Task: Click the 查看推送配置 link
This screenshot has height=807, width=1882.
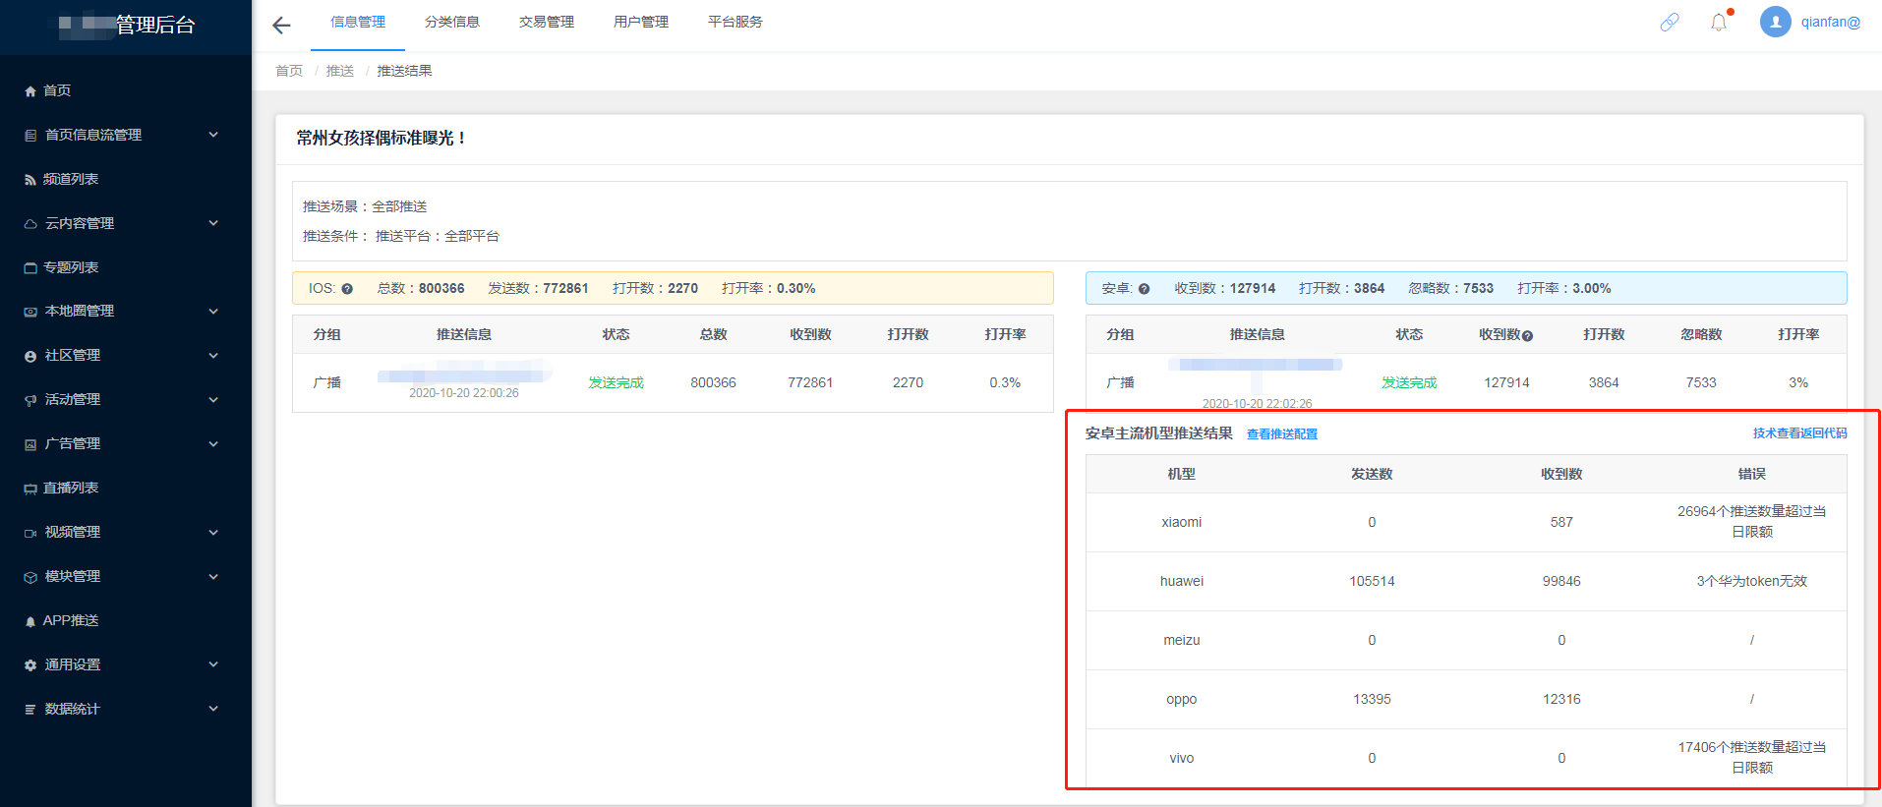Action: [1282, 434]
